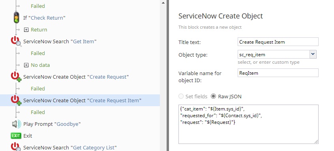
Task: Click the resize grip of JSON text area
Action: point(316,142)
